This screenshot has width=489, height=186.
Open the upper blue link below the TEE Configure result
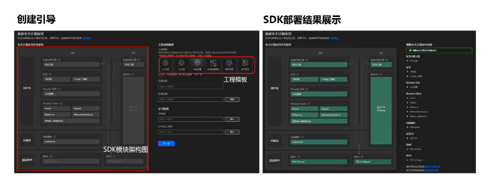point(433,167)
